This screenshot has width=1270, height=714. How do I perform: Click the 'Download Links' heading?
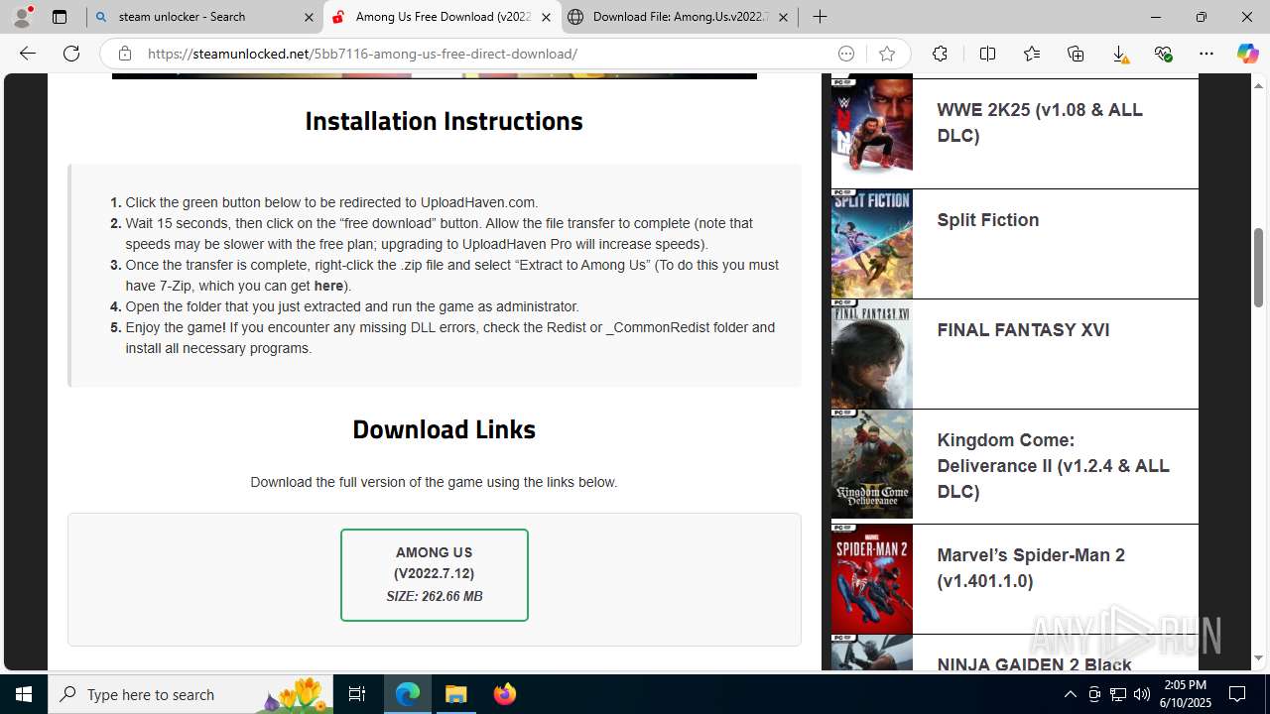[444, 429]
